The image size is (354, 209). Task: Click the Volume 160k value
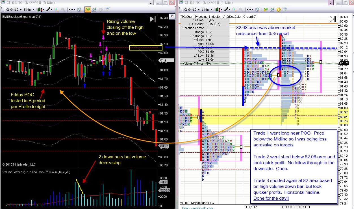217,40
